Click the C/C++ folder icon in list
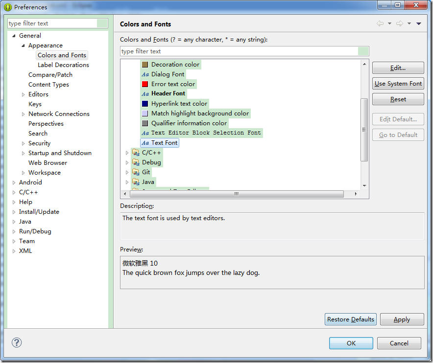This screenshot has width=433, height=363. pos(136,153)
